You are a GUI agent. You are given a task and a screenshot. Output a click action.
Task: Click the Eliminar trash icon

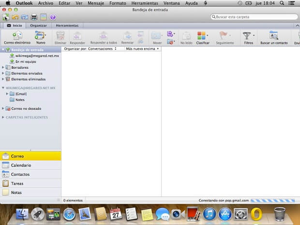tap(60, 36)
